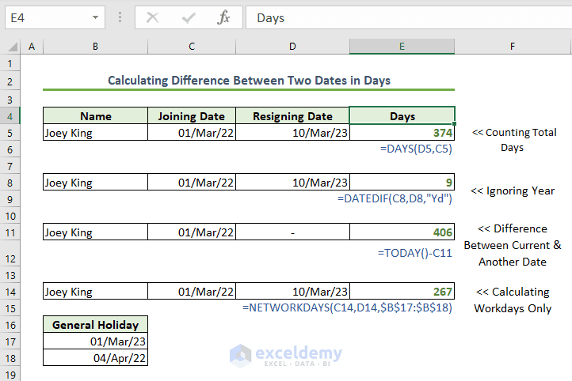Select column F header

pyautogui.click(x=513, y=47)
